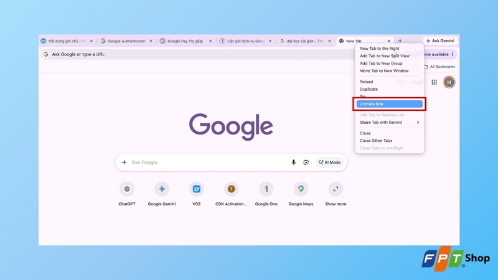
Task: Open the Google apps grid
Action: pos(434,82)
